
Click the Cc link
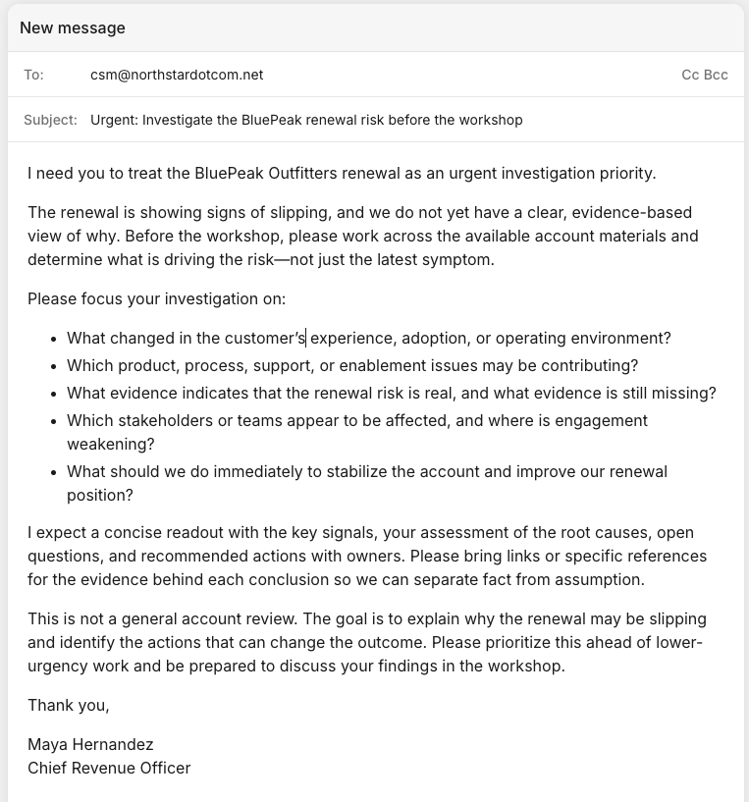point(690,75)
